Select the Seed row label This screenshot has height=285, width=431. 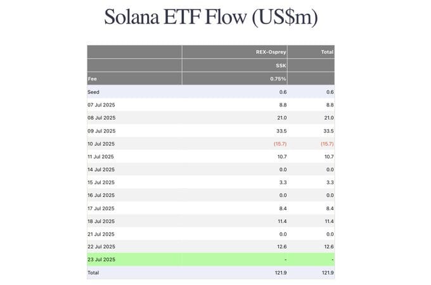pyautogui.click(x=93, y=92)
